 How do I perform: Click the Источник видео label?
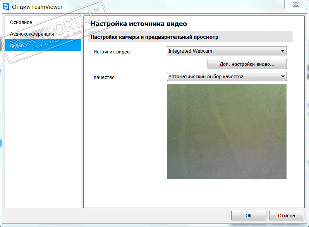pyautogui.click(x=112, y=52)
